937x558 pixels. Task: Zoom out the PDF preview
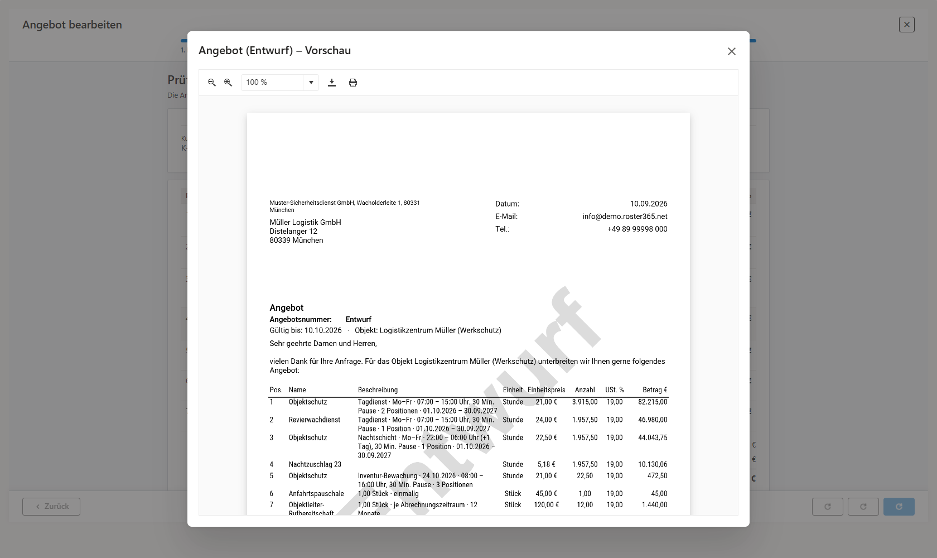[212, 83]
